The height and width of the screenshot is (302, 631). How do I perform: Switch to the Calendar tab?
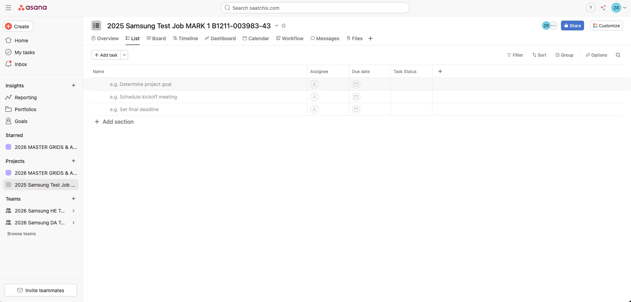[256, 38]
